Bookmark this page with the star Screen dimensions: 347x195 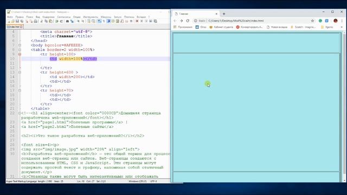[x=312, y=21]
